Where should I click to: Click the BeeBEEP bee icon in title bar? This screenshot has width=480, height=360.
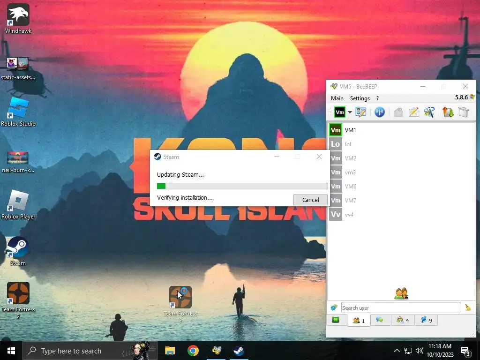coord(334,86)
